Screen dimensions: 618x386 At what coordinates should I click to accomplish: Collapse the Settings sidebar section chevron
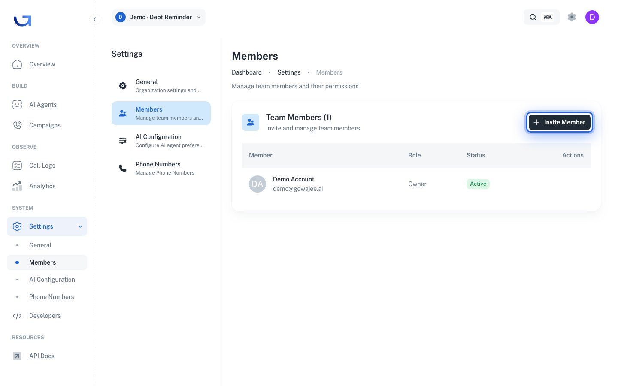coord(80,226)
